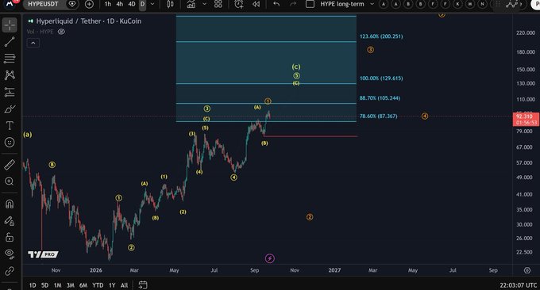Click the 22:03:07 UTC timezone clock
Viewport: 540px width, 290px height.
coord(519,285)
